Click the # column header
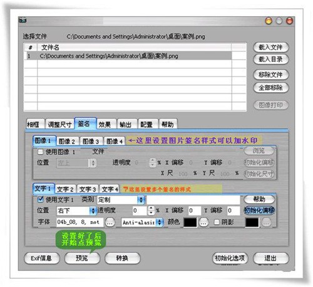 click(x=31, y=48)
